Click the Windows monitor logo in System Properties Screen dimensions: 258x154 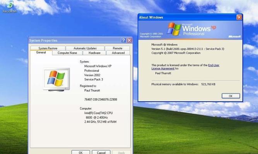[x=56, y=79]
